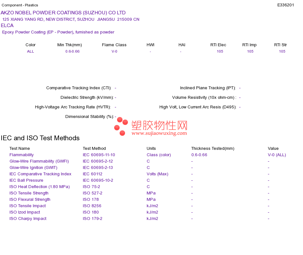Click the Glow-Wire Ignition (GWIT) row
Viewport: 303px width, 255px height.
click(x=33, y=167)
